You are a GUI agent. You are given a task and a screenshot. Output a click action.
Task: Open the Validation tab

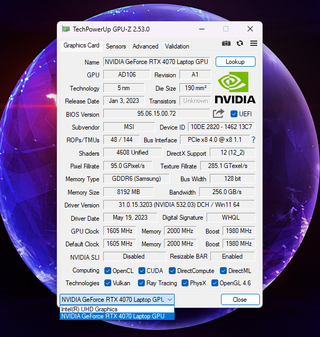point(177,46)
